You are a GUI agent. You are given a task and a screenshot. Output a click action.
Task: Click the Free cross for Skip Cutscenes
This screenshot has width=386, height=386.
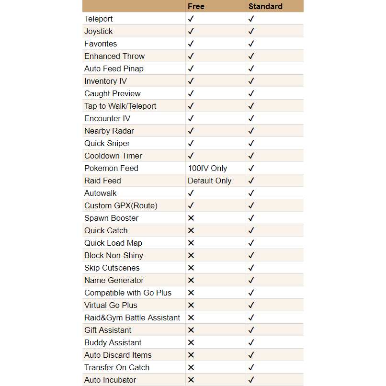pyautogui.click(x=191, y=268)
